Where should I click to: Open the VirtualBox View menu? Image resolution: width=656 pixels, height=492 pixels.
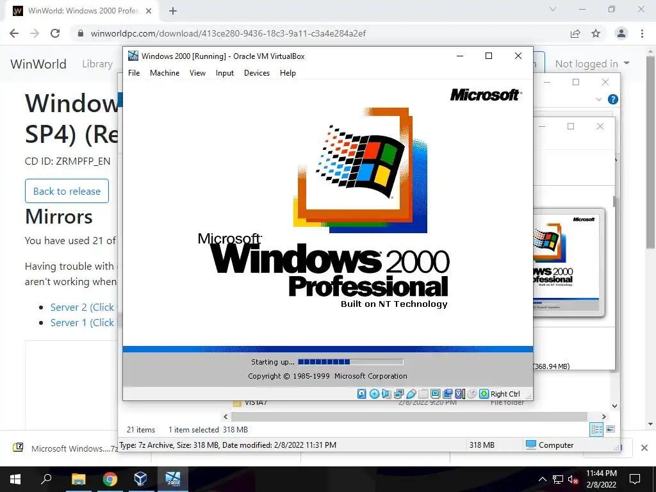(x=197, y=73)
